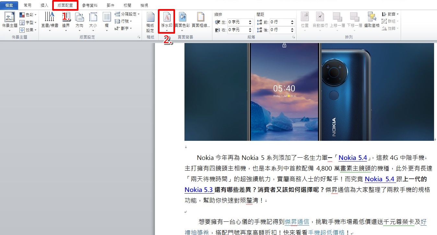437x235 pixels.
Task: Open 行號 line numbers options
Action: (x=124, y=21)
